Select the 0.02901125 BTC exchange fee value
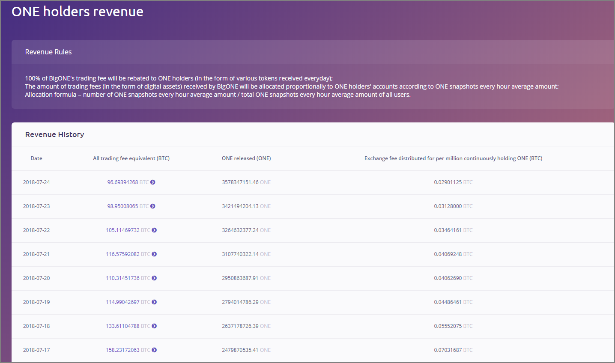The height and width of the screenshot is (363, 615). (454, 182)
